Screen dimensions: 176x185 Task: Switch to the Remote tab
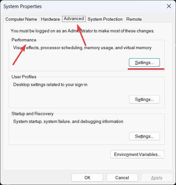pyautogui.click(x=134, y=19)
